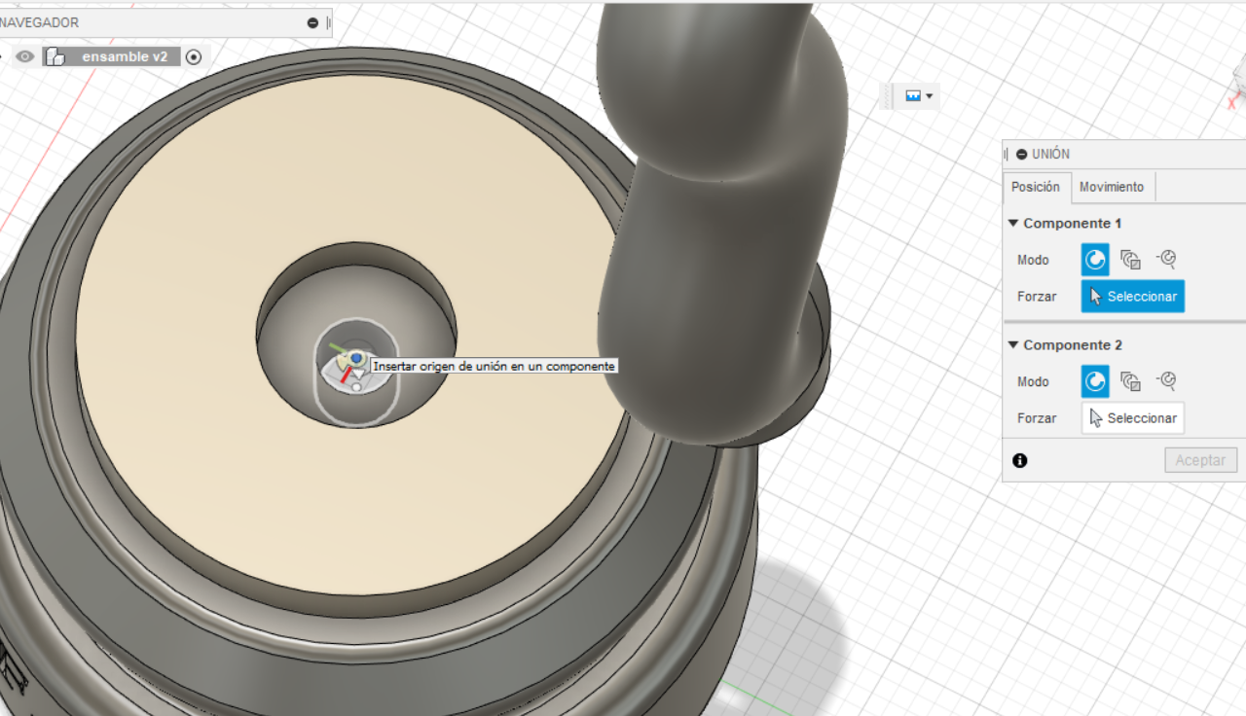Click the Aceptar button
The width and height of the screenshot is (1246, 716).
coord(1200,460)
